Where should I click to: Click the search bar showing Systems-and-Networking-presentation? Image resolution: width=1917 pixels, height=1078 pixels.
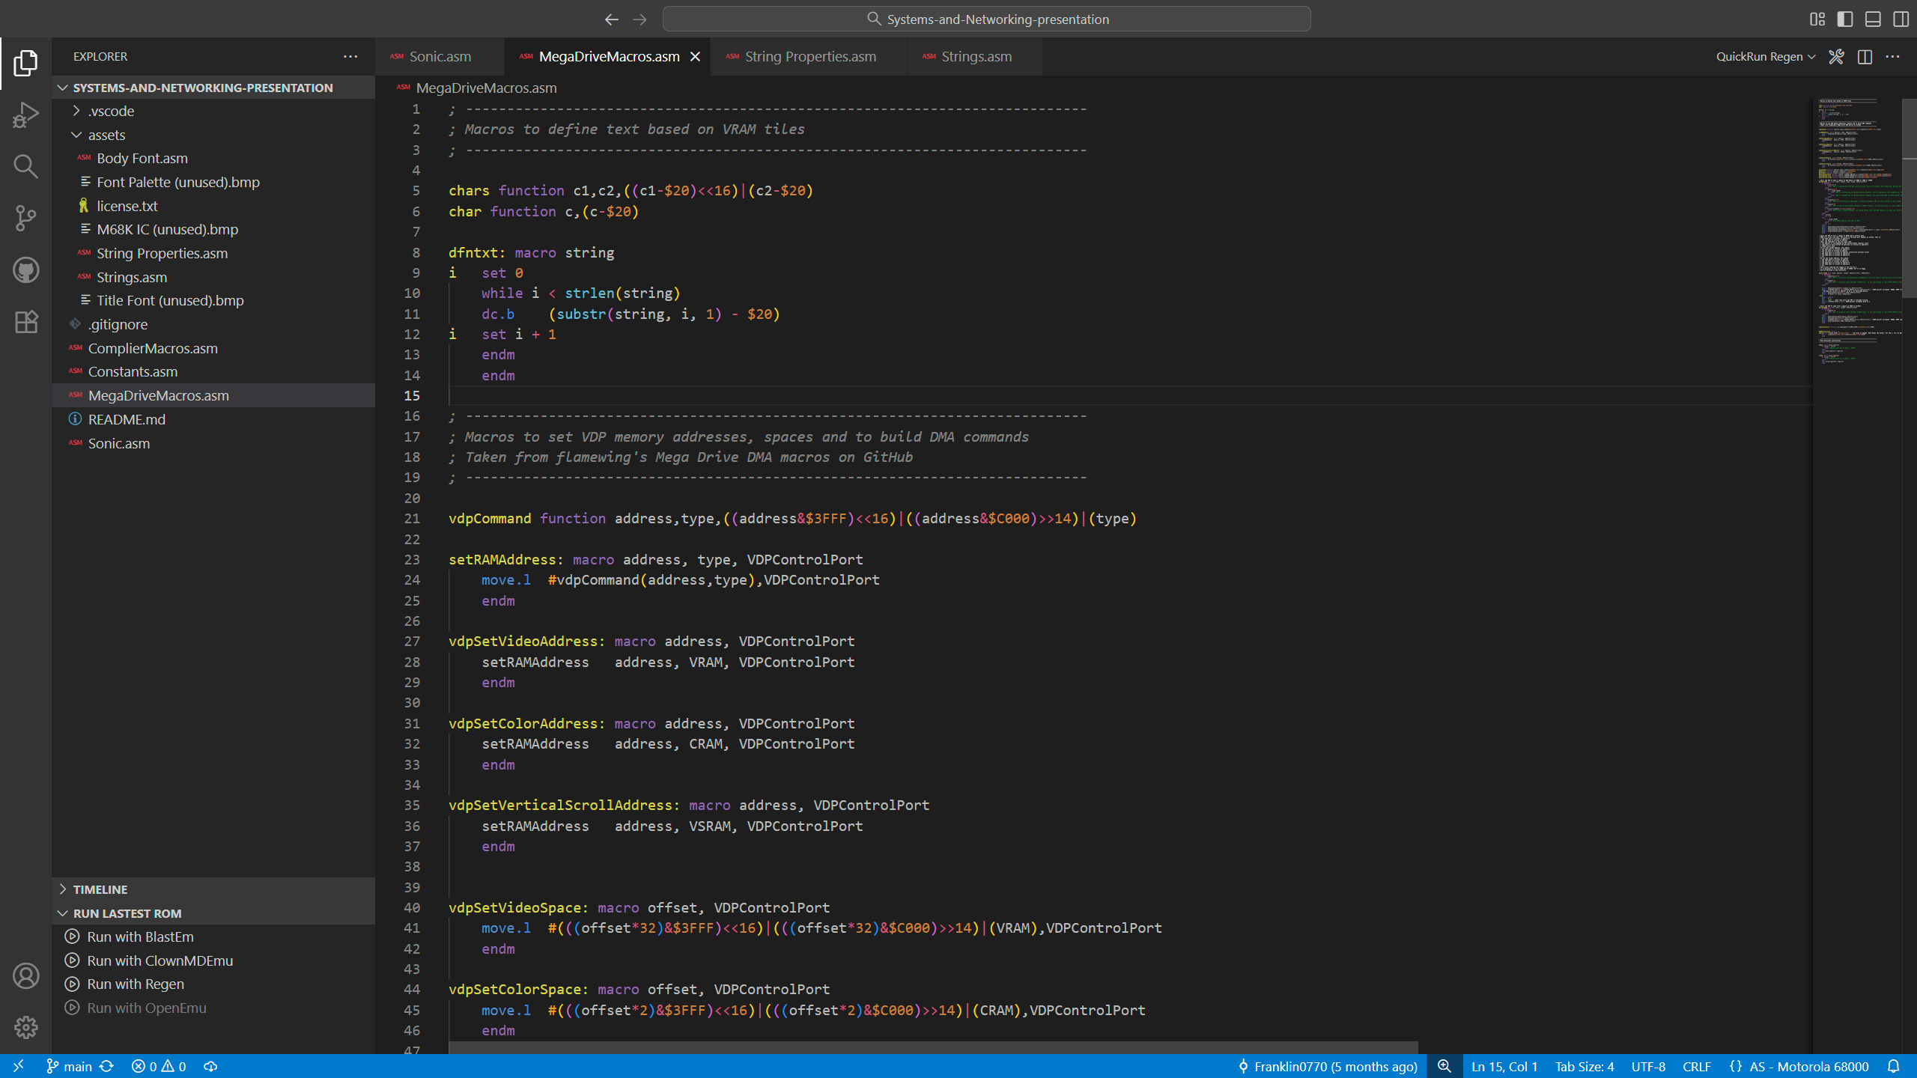(986, 19)
